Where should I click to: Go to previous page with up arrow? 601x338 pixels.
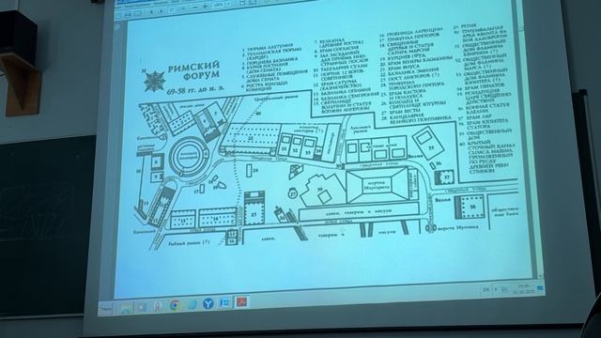coord(151,11)
